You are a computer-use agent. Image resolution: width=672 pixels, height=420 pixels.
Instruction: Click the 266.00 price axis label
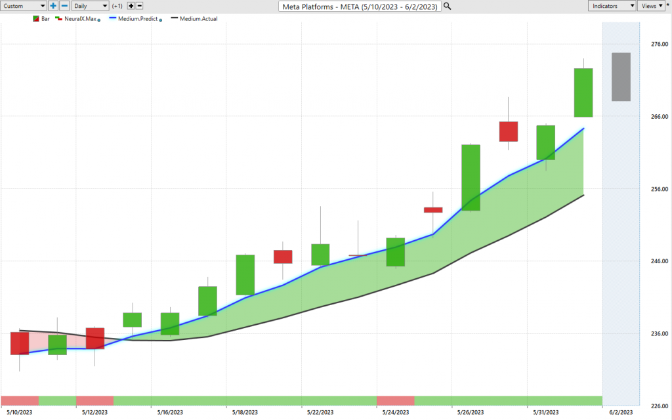[660, 117]
